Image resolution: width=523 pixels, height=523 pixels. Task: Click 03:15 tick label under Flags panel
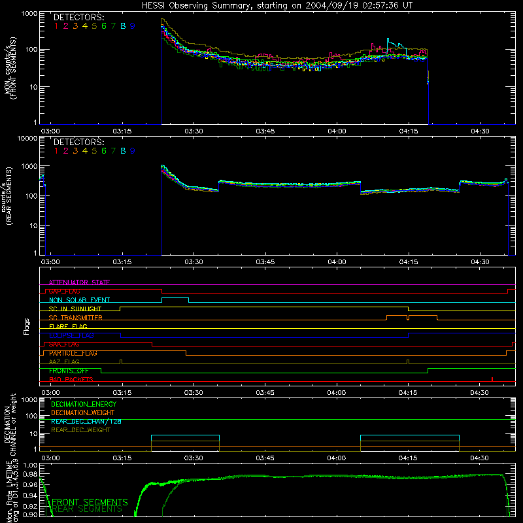tap(122, 393)
